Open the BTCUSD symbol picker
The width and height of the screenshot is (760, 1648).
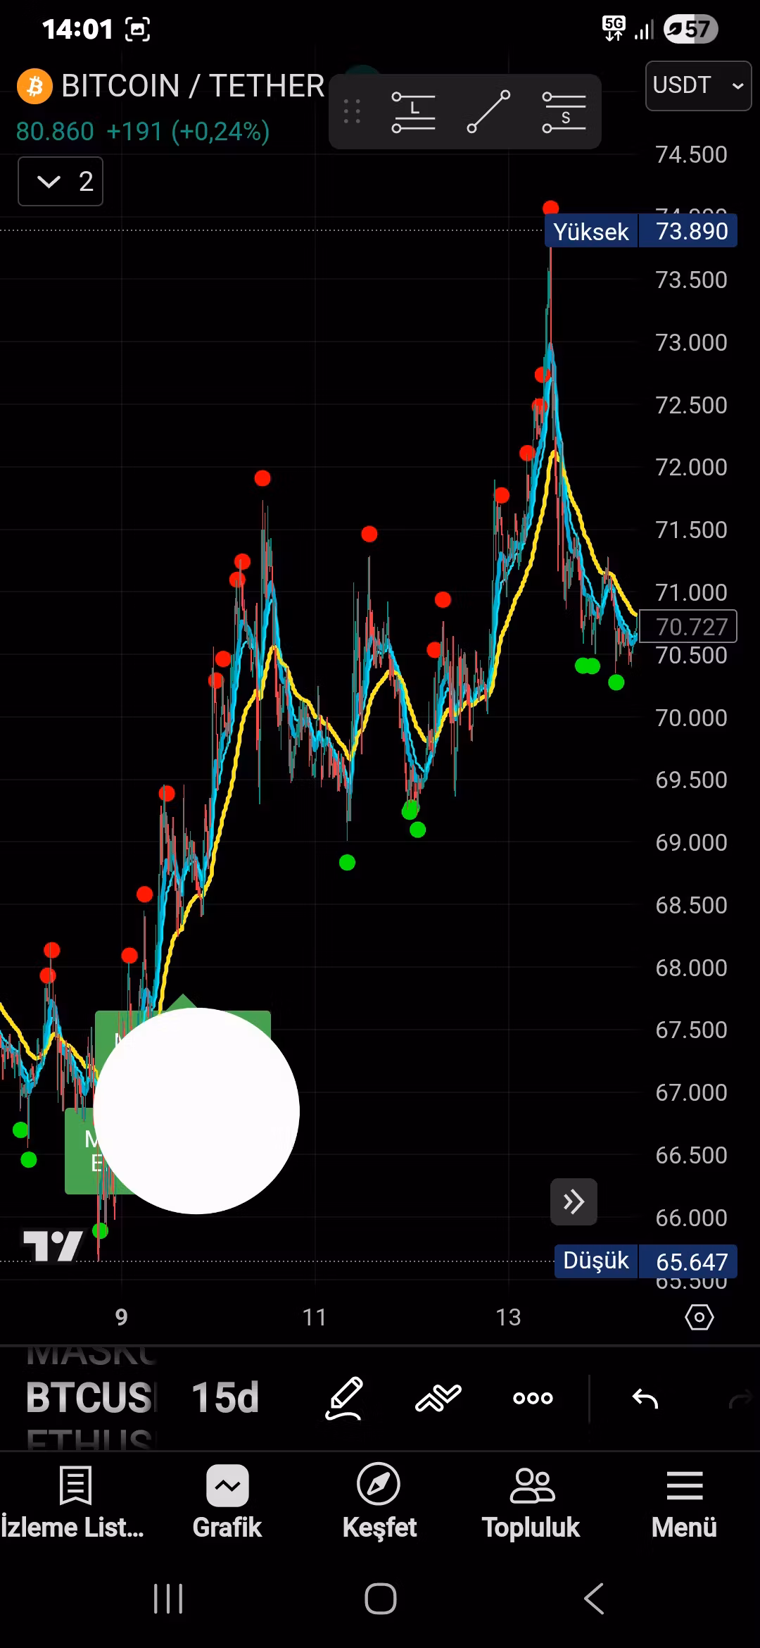[89, 1397]
